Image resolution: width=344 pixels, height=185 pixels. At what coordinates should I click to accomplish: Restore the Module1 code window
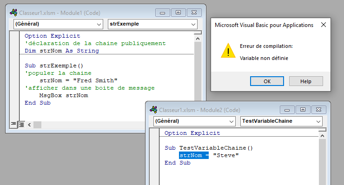click(x=179, y=13)
